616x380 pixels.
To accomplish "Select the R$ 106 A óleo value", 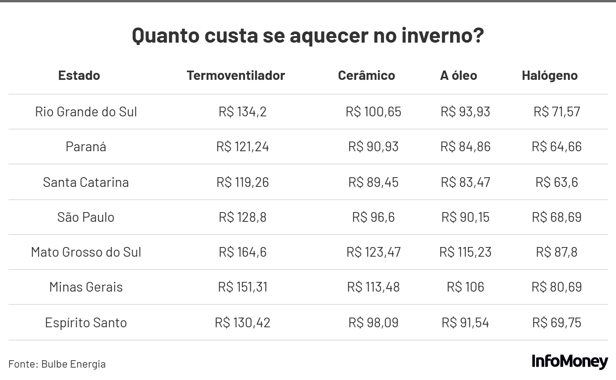I will coord(465,287).
